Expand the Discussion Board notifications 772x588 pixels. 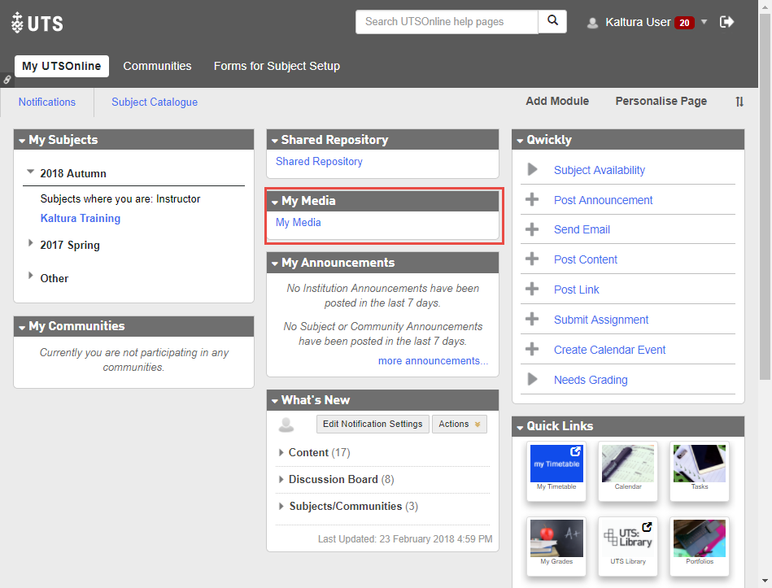click(281, 480)
